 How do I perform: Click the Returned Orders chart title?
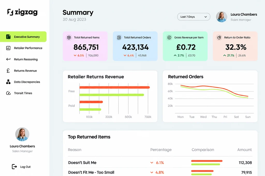[186, 77]
